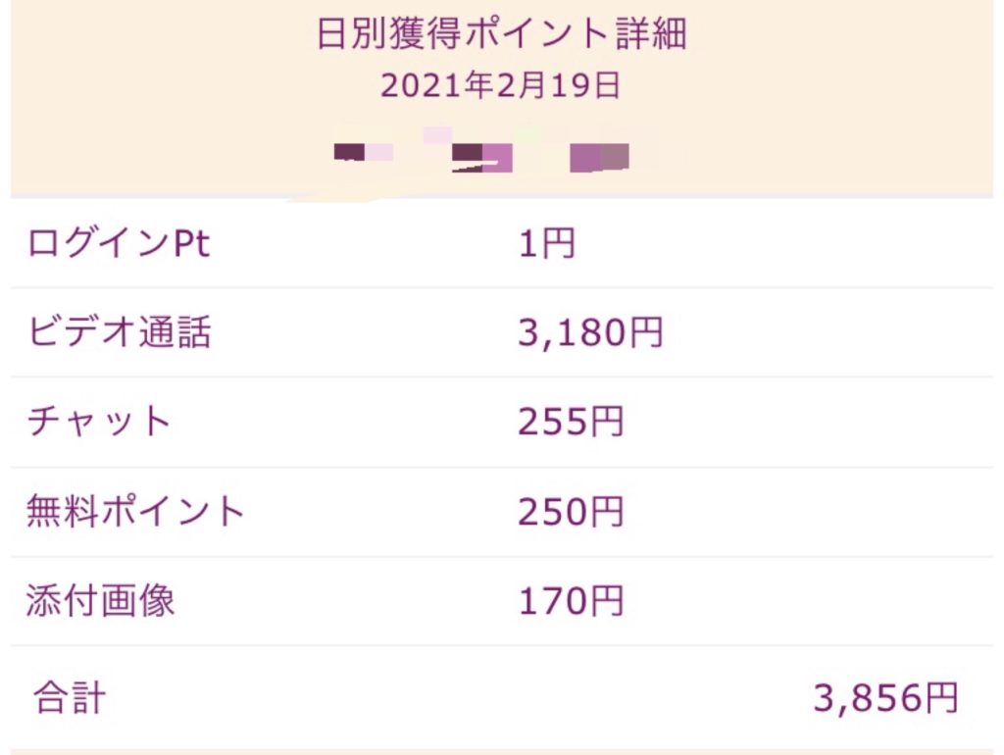
Task: Click the 250円 free points amount
Action: coord(571,512)
